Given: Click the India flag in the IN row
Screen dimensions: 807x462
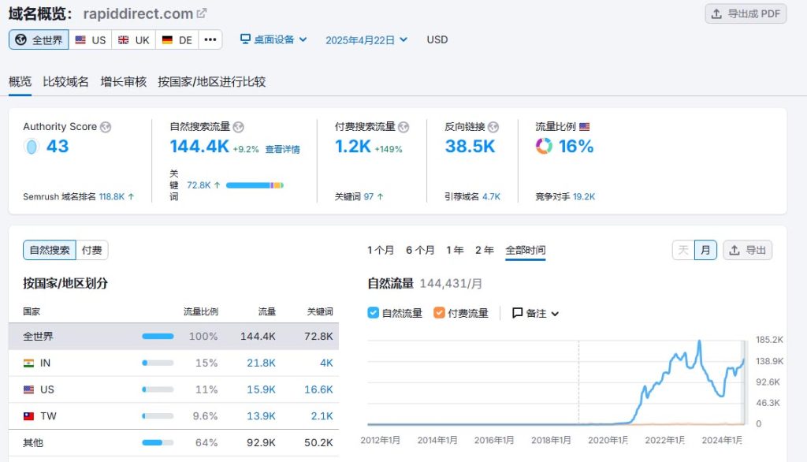Looking at the screenshot, I should click(29, 363).
